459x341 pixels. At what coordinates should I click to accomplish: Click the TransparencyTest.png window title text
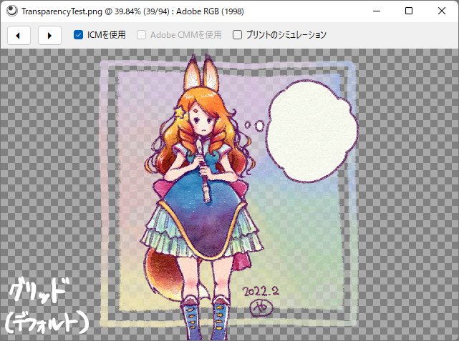pos(132,11)
